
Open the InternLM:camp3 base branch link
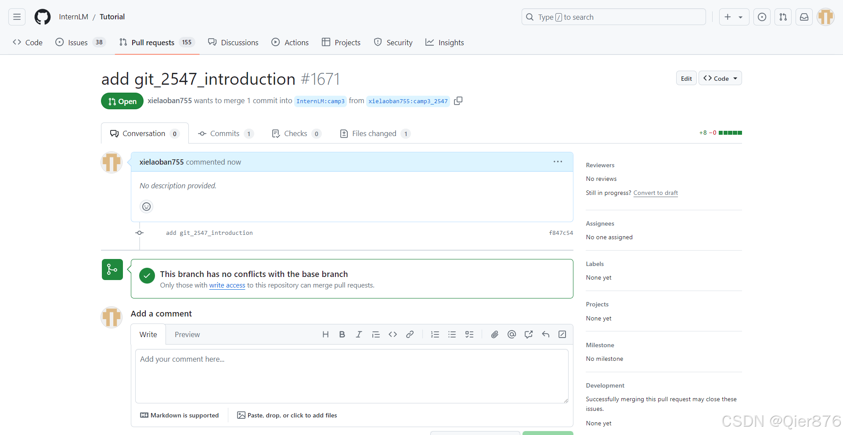click(x=321, y=101)
